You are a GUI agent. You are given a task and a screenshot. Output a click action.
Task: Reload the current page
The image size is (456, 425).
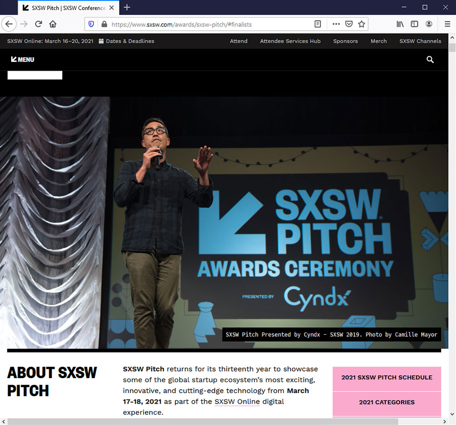[38, 24]
